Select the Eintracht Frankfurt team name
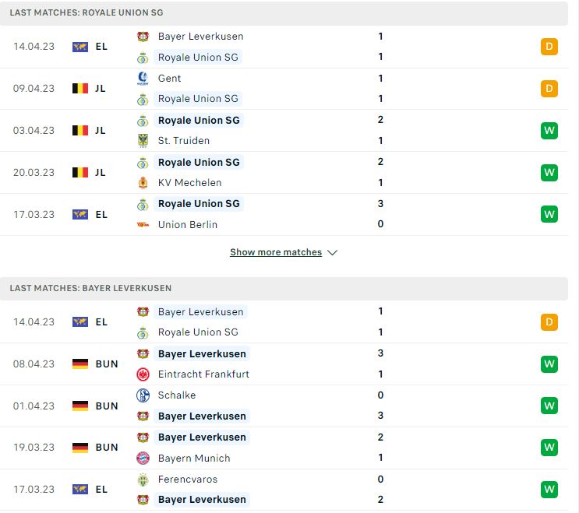Image resolution: width=579 pixels, height=513 pixels. tap(203, 374)
